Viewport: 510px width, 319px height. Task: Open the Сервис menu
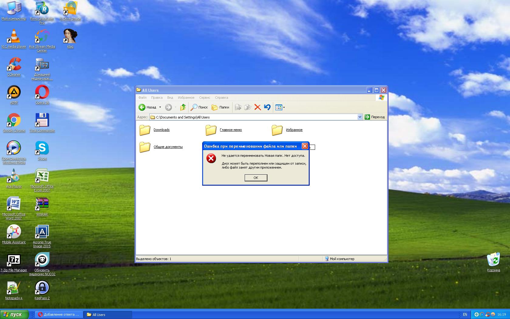205,98
